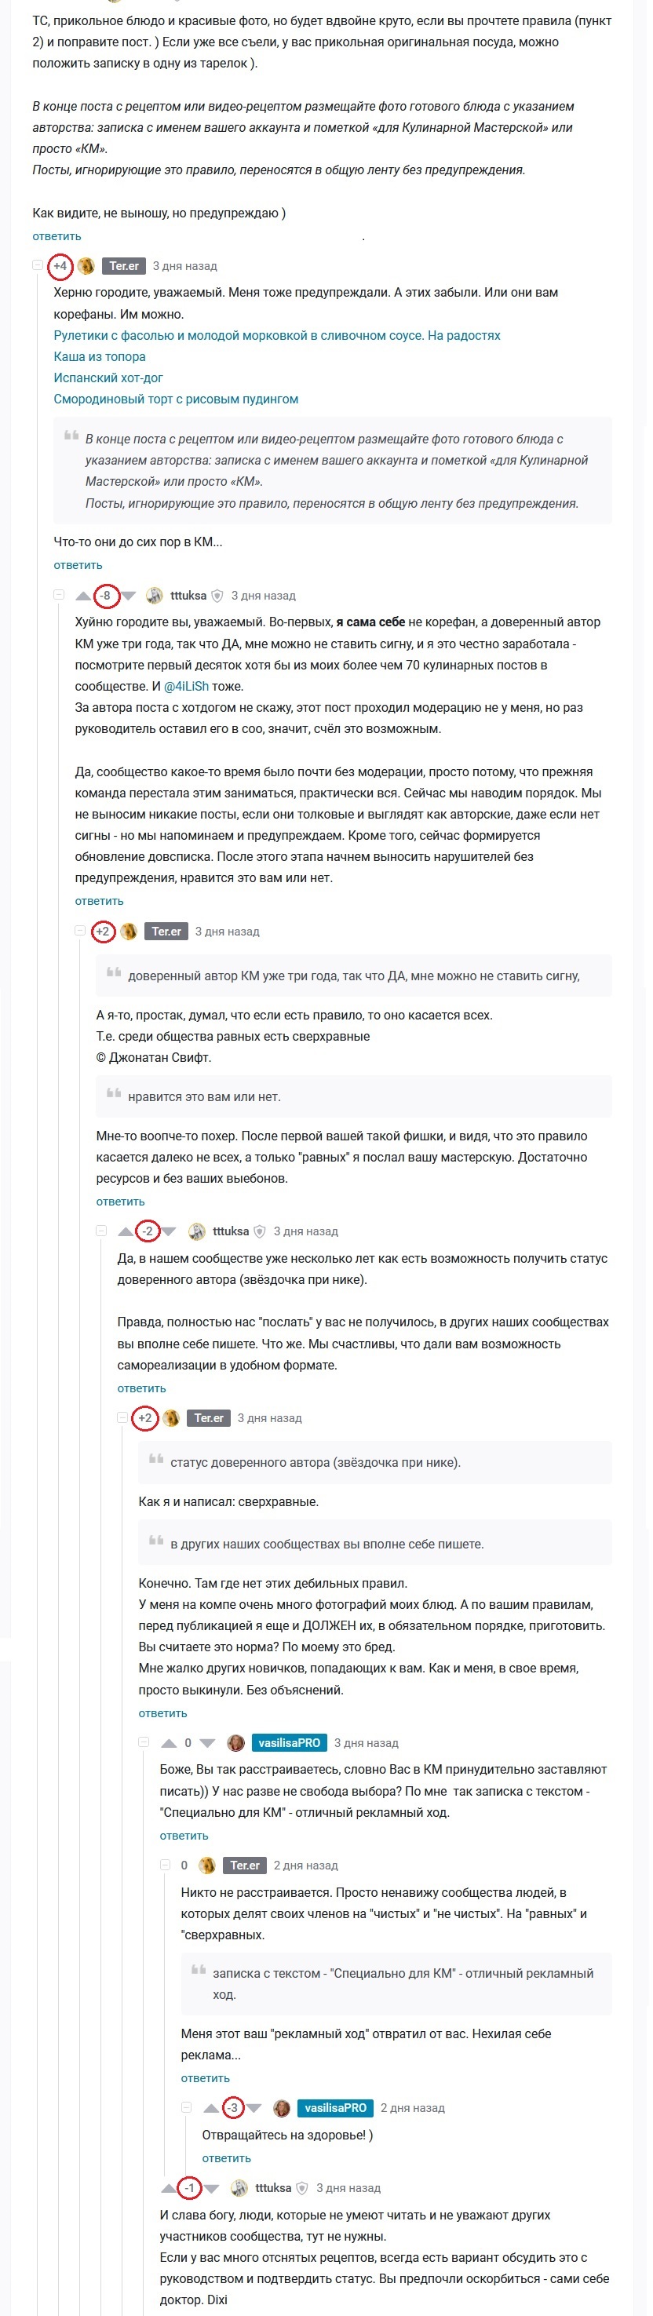Collapse Ter.er's '2 дня назад' comment branch
Screen dimensions: 653x2316
tap(165, 1865)
